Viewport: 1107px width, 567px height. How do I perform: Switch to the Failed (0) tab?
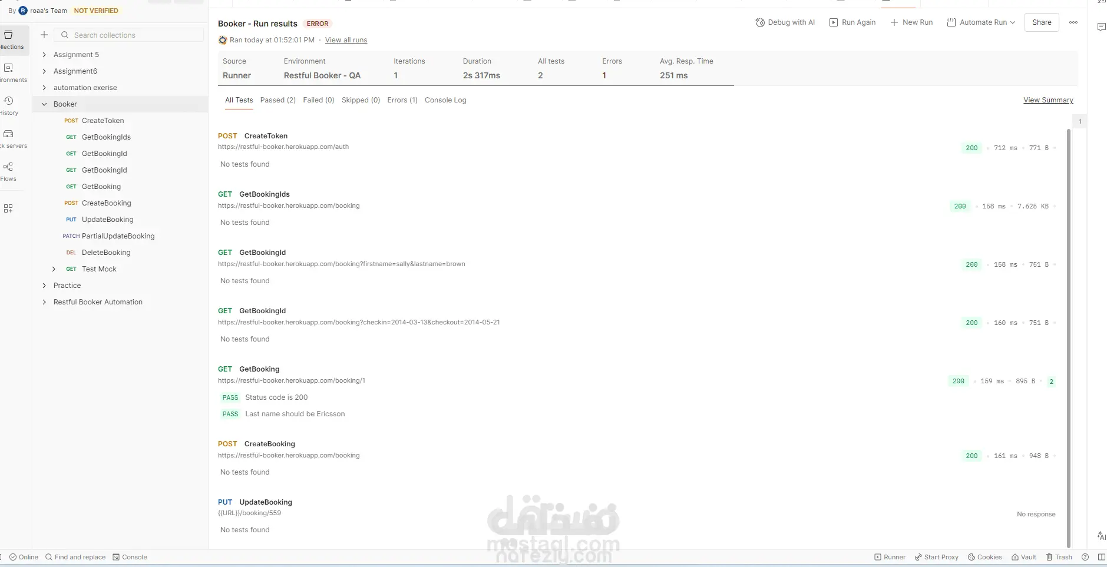click(319, 100)
